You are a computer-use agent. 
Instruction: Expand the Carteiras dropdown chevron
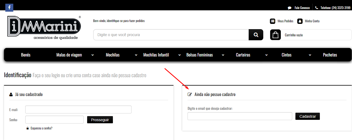pos(266,55)
